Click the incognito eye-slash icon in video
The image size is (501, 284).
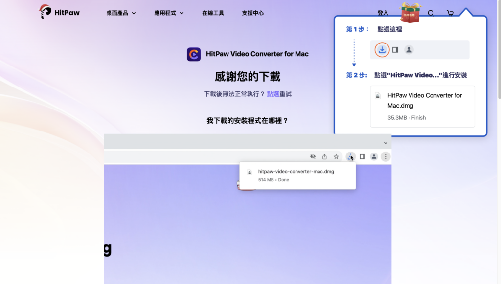(313, 157)
